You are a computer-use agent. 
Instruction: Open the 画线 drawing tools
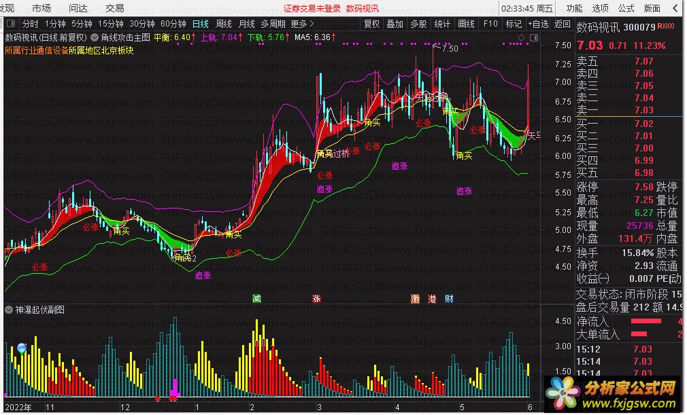tap(466, 24)
